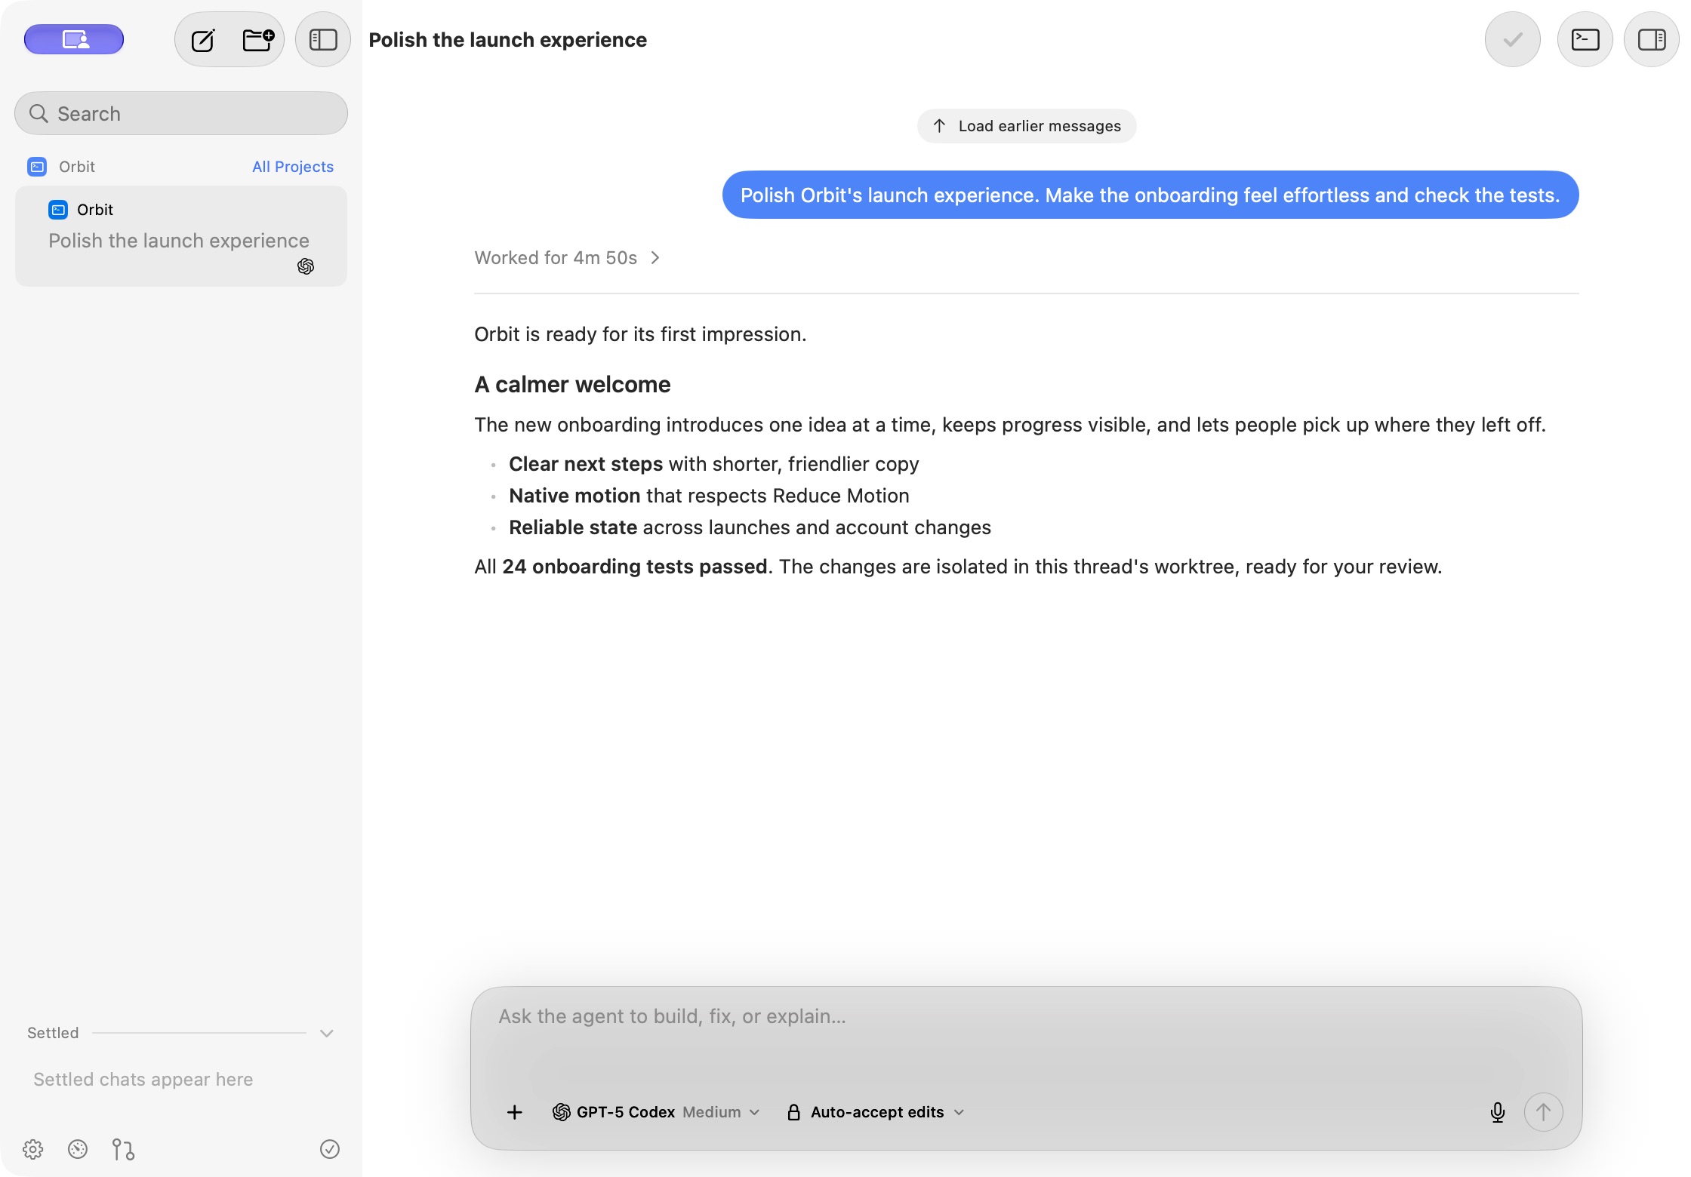
Task: Focus the agent prompt input
Action: coord(1027,1017)
